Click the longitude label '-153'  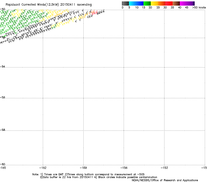coord(164,168)
